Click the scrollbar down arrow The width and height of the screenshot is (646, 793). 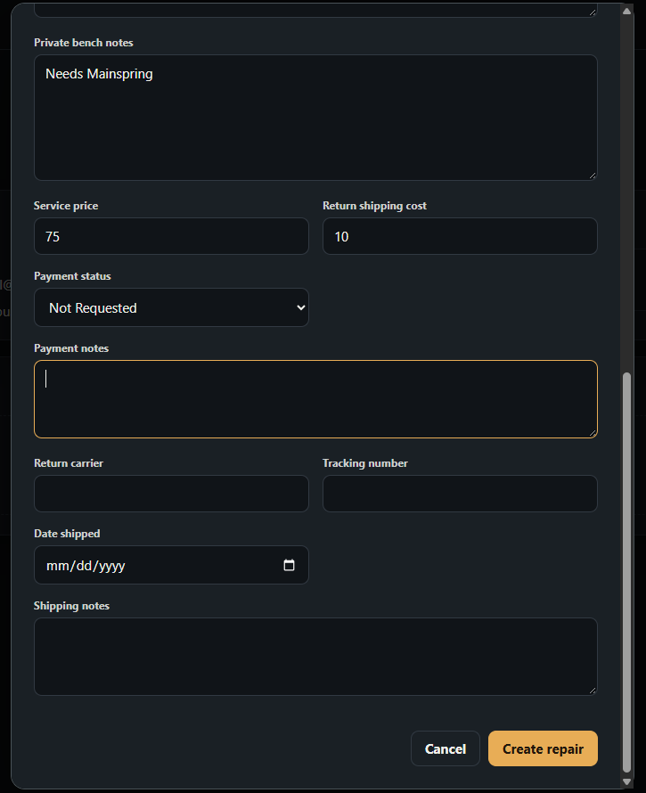626,781
